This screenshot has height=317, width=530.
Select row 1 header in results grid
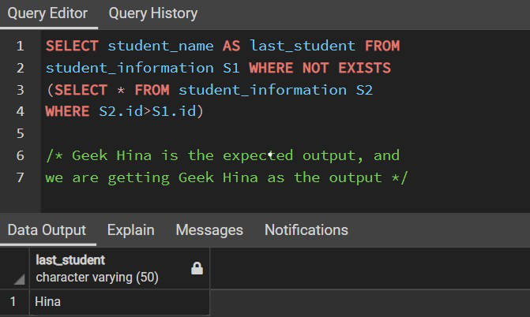(x=13, y=301)
